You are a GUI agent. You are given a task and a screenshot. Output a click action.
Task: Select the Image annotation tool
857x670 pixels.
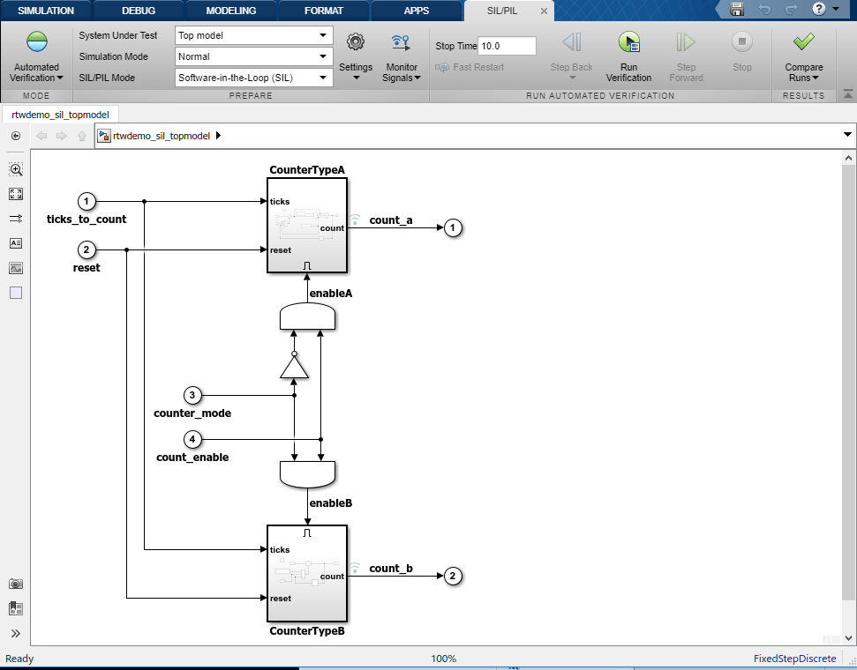tap(15, 268)
